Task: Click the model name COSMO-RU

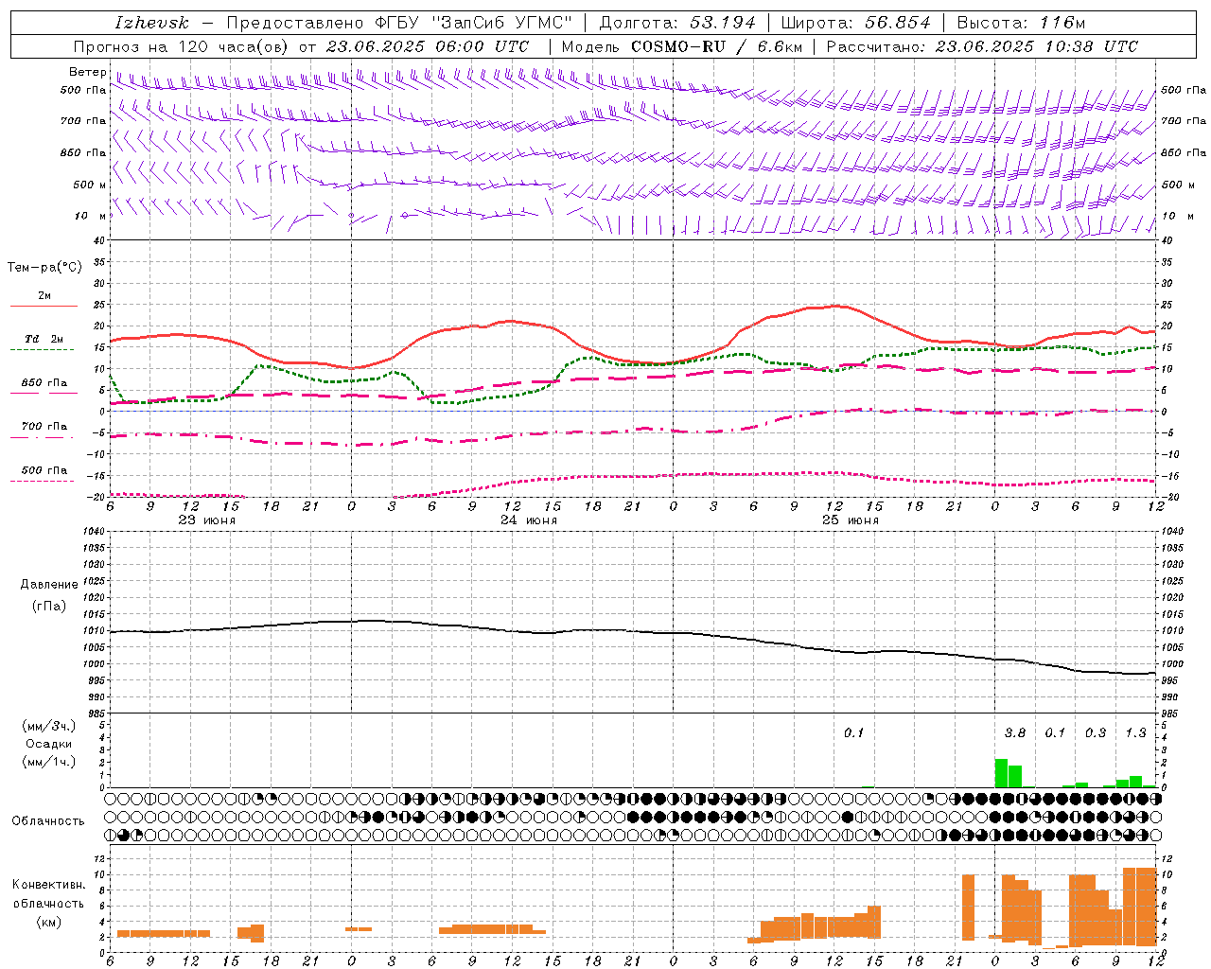Action: click(x=676, y=46)
